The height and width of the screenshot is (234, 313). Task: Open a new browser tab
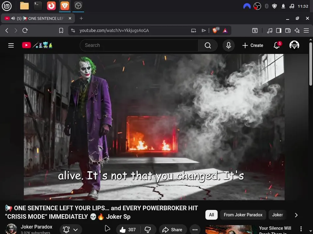[x=81, y=18]
